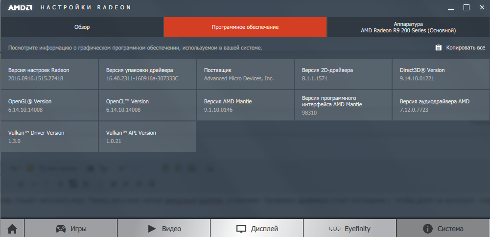Select the Версия программного интерфейса AMD Mantle tile

(x=343, y=105)
